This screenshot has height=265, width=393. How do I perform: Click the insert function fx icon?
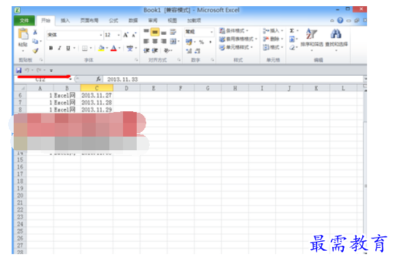[98, 79]
